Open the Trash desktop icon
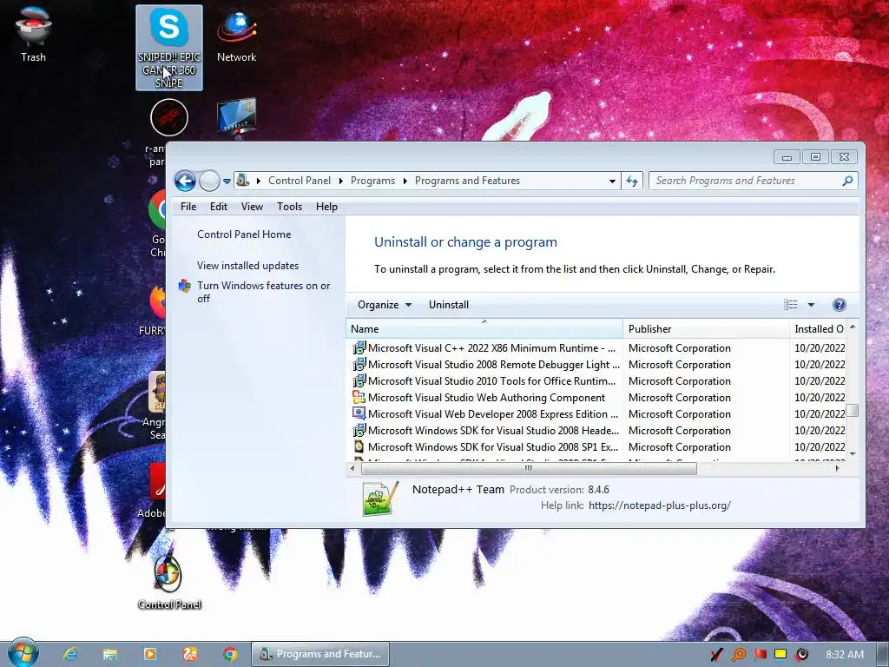 pos(34,34)
